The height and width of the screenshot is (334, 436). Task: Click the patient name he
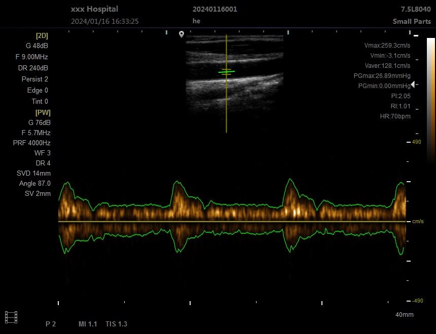196,21
